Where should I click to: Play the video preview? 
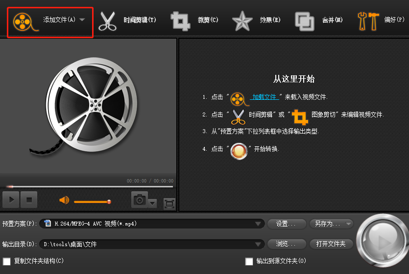pos(11,200)
